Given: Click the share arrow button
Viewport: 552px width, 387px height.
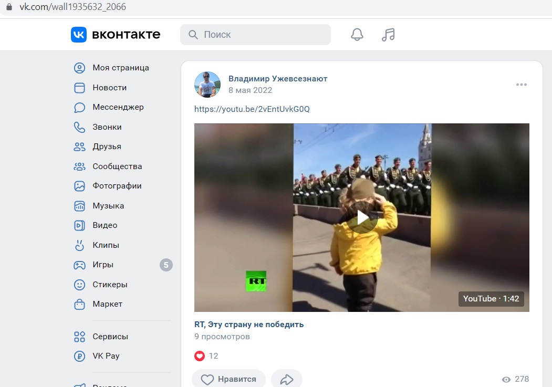Looking at the screenshot, I should pyautogui.click(x=287, y=379).
